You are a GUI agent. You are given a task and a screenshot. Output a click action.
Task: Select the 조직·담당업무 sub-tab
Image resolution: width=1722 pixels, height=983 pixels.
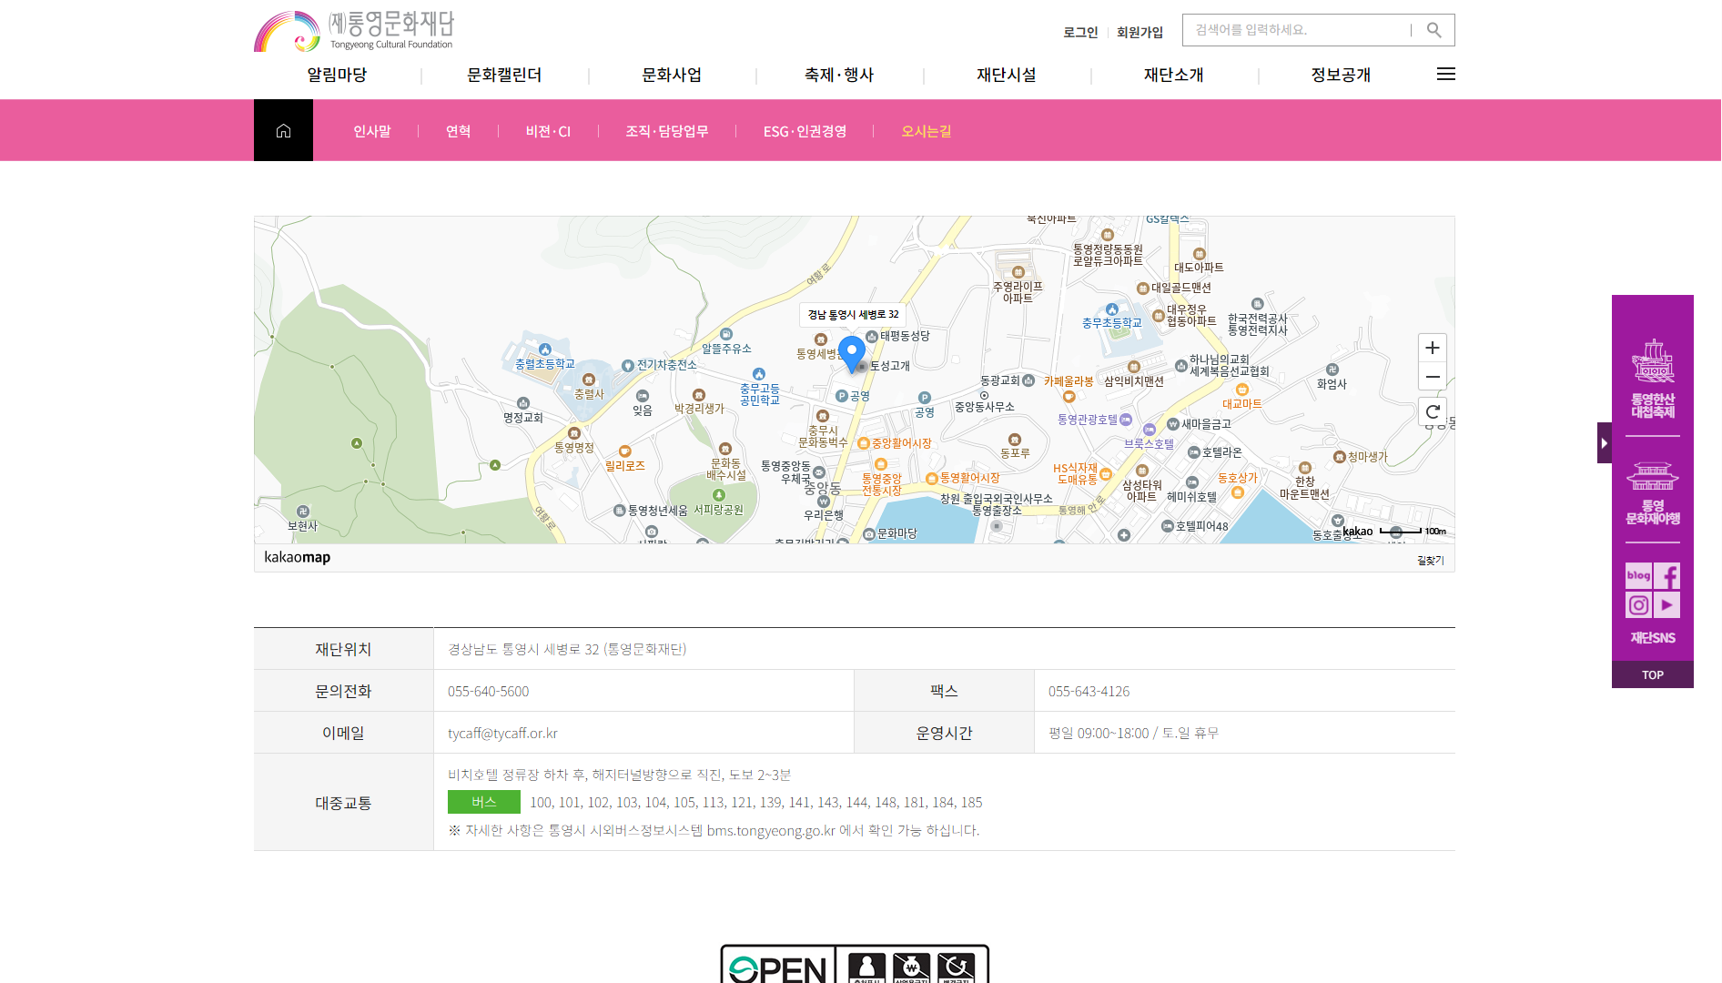point(666,131)
